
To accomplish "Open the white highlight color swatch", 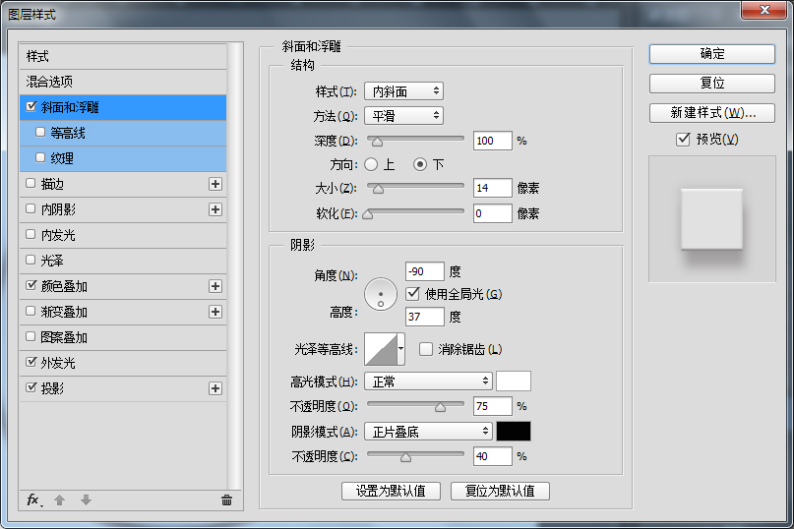I will pyautogui.click(x=514, y=382).
